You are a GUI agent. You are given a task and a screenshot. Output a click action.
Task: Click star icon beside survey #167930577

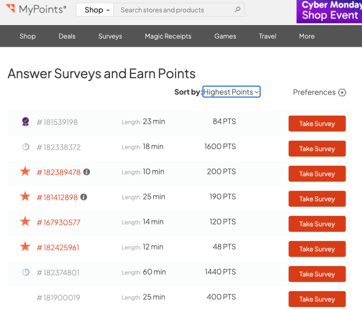[25, 222]
